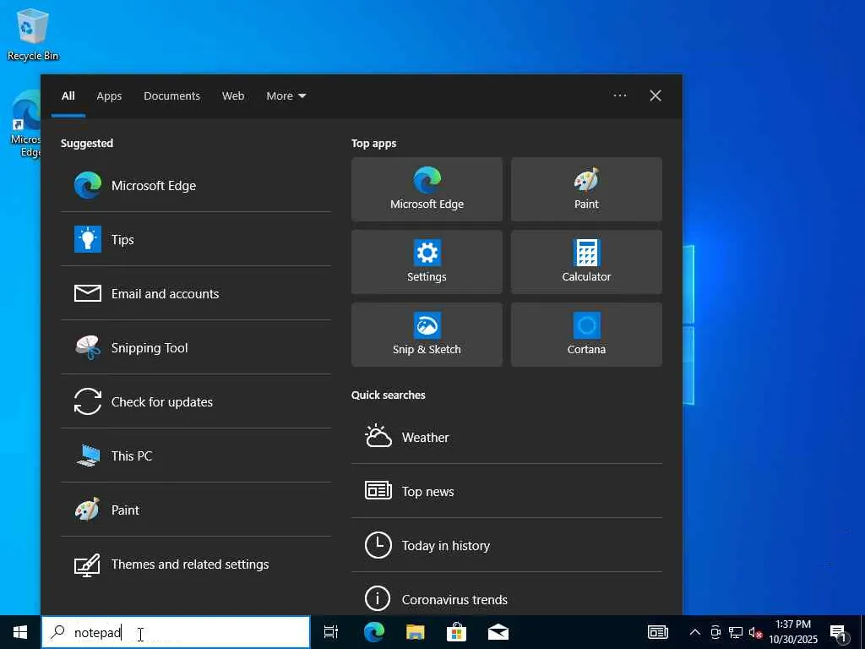Run the Weather quick search

(507, 438)
